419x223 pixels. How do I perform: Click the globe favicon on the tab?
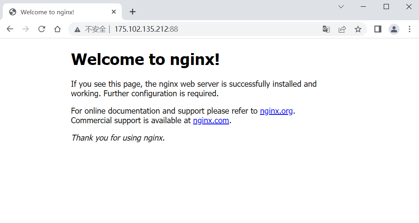click(13, 12)
